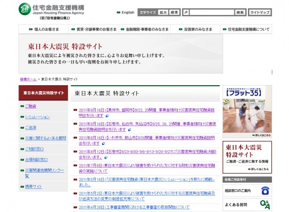This screenshot has width=289, height=212.
Task: Click the arrow icon next to ご融資 in sidebar
Action: click(x=22, y=106)
